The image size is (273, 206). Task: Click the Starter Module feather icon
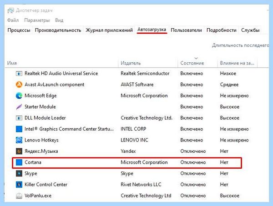[19, 107]
